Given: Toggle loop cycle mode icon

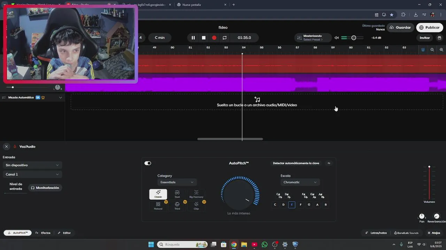Looking at the screenshot, I should pos(224,37).
